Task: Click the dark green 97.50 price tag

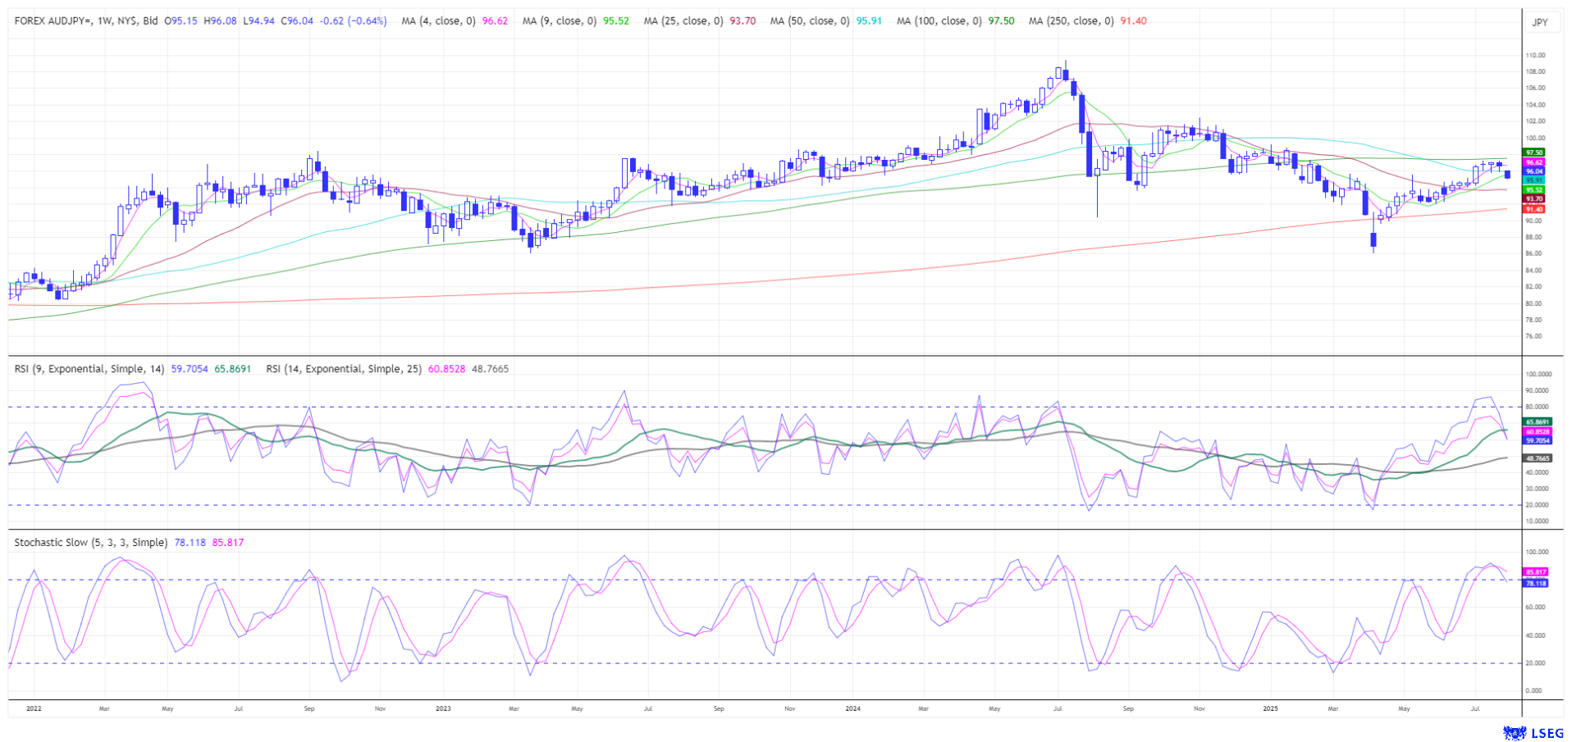Action: [1533, 152]
